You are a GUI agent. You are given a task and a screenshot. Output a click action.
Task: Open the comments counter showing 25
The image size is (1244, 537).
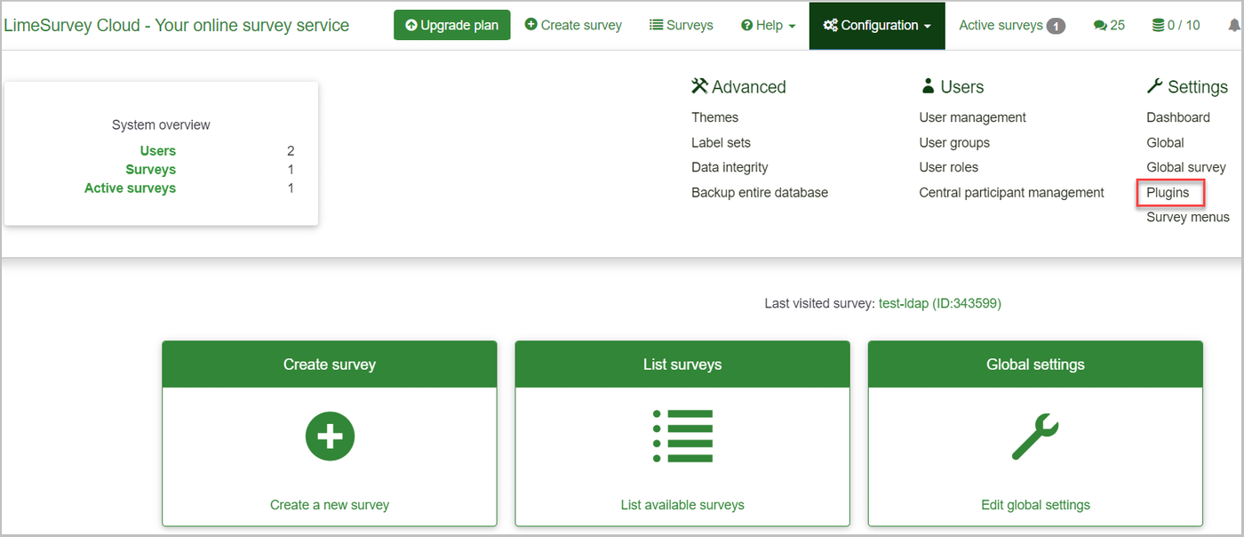click(x=1109, y=25)
